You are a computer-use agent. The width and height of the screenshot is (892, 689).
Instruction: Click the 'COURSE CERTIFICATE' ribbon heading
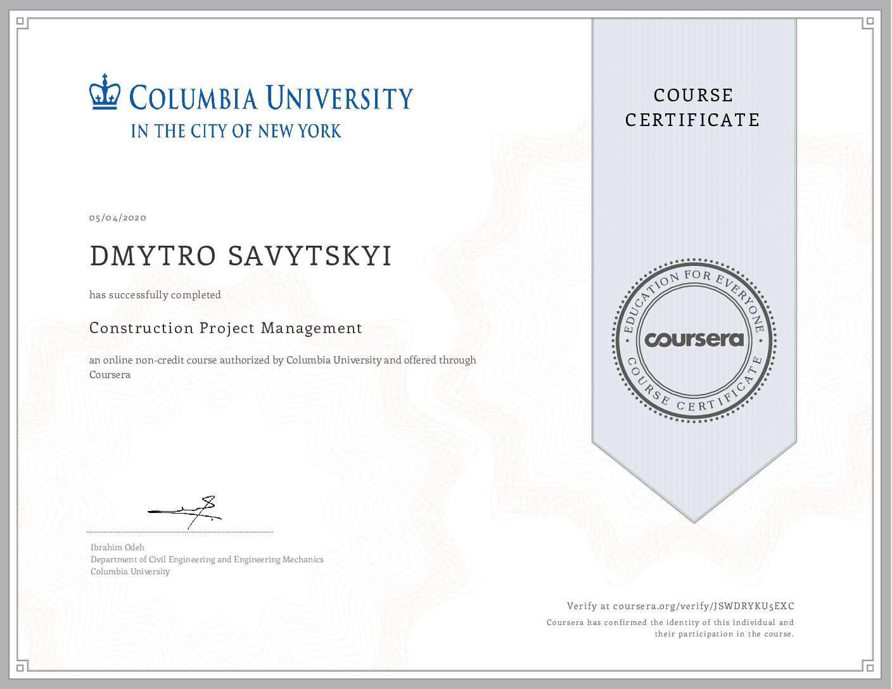click(x=693, y=108)
